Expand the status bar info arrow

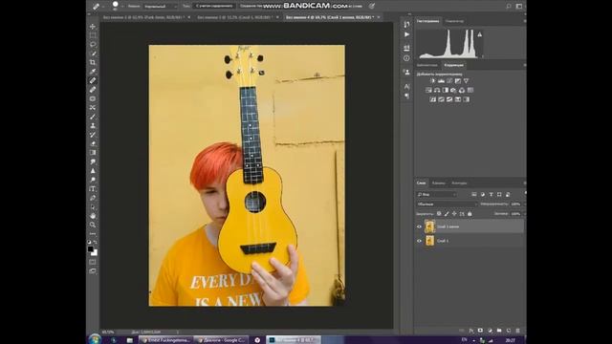tap(178, 332)
